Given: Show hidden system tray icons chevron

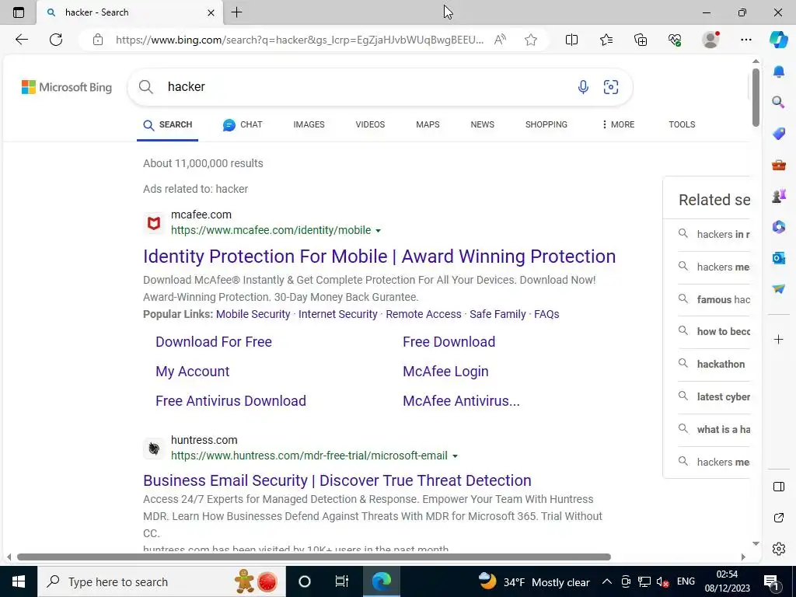Looking at the screenshot, I should coord(606,581).
